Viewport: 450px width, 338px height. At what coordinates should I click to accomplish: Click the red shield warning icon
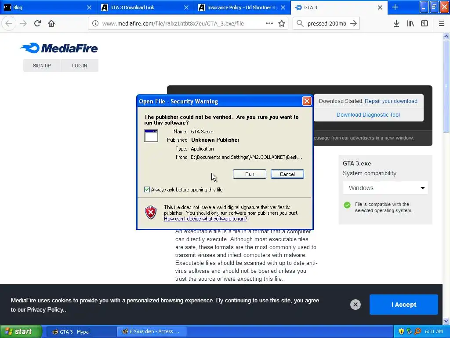[x=151, y=213]
